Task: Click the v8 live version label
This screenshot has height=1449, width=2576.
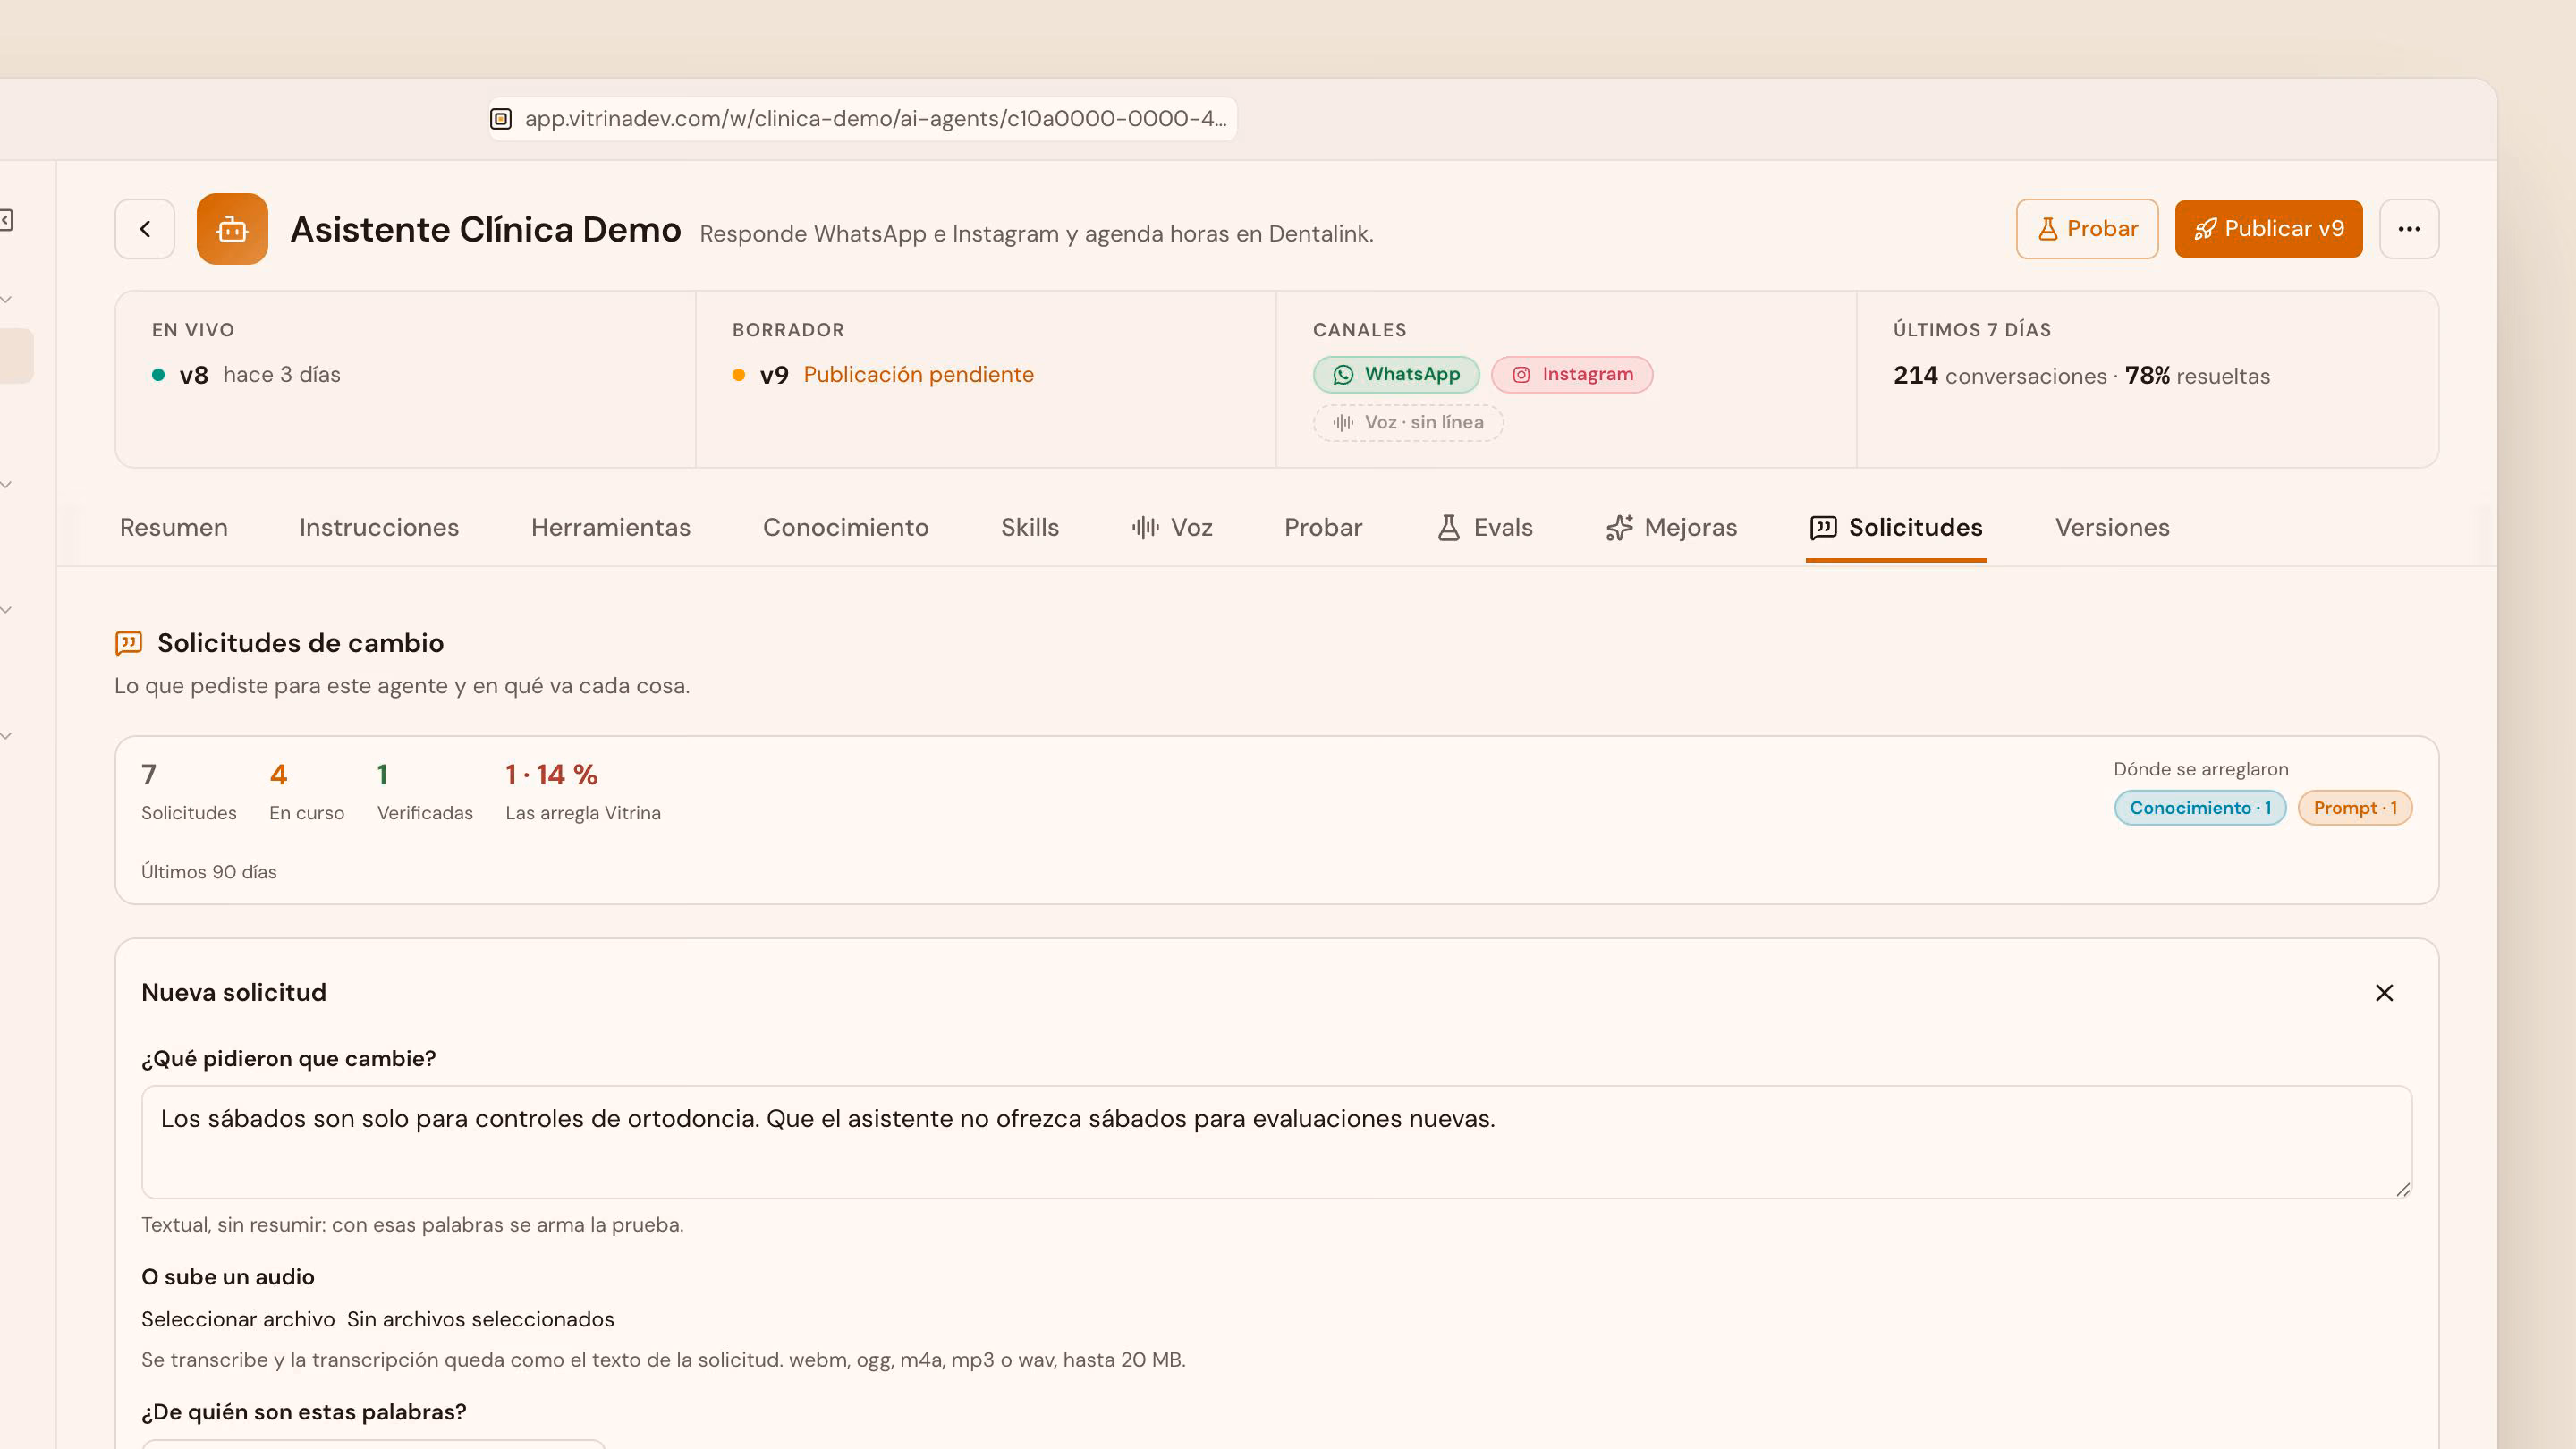Action: tap(194, 375)
